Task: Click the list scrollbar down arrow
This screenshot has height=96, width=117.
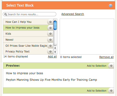Action: pyautogui.click(x=55, y=52)
